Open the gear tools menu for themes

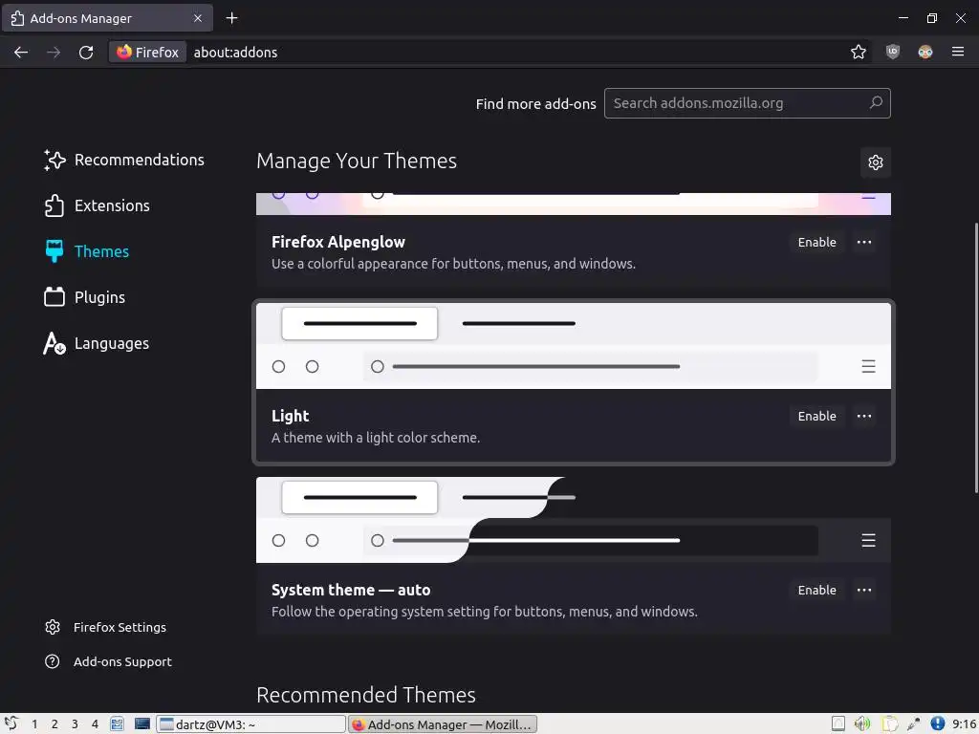(876, 162)
